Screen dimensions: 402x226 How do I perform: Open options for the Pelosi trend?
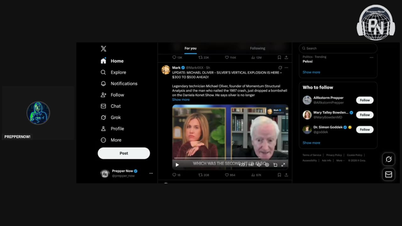click(x=372, y=57)
